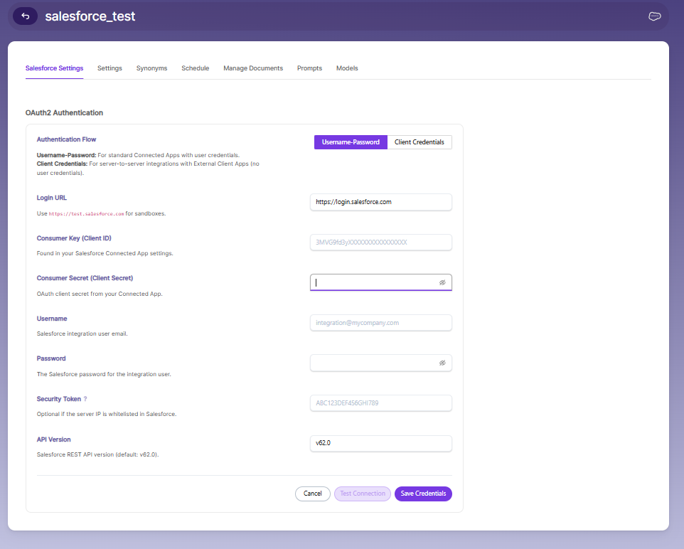Click the Security Token label text
The height and width of the screenshot is (549, 684).
tap(59, 399)
